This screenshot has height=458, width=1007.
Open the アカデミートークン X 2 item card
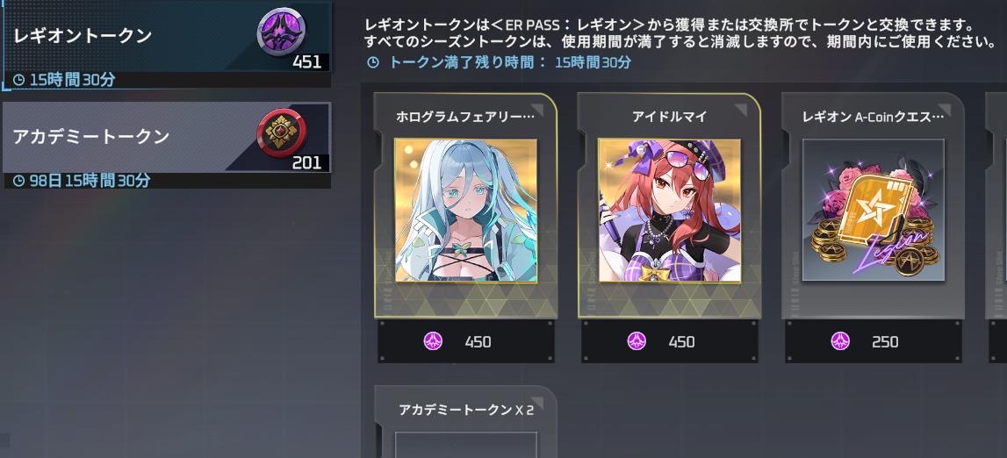[465, 421]
